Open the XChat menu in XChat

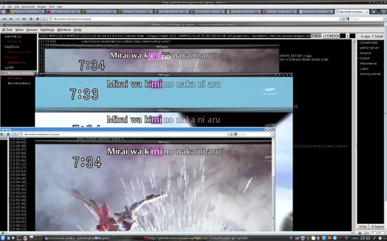7,30
